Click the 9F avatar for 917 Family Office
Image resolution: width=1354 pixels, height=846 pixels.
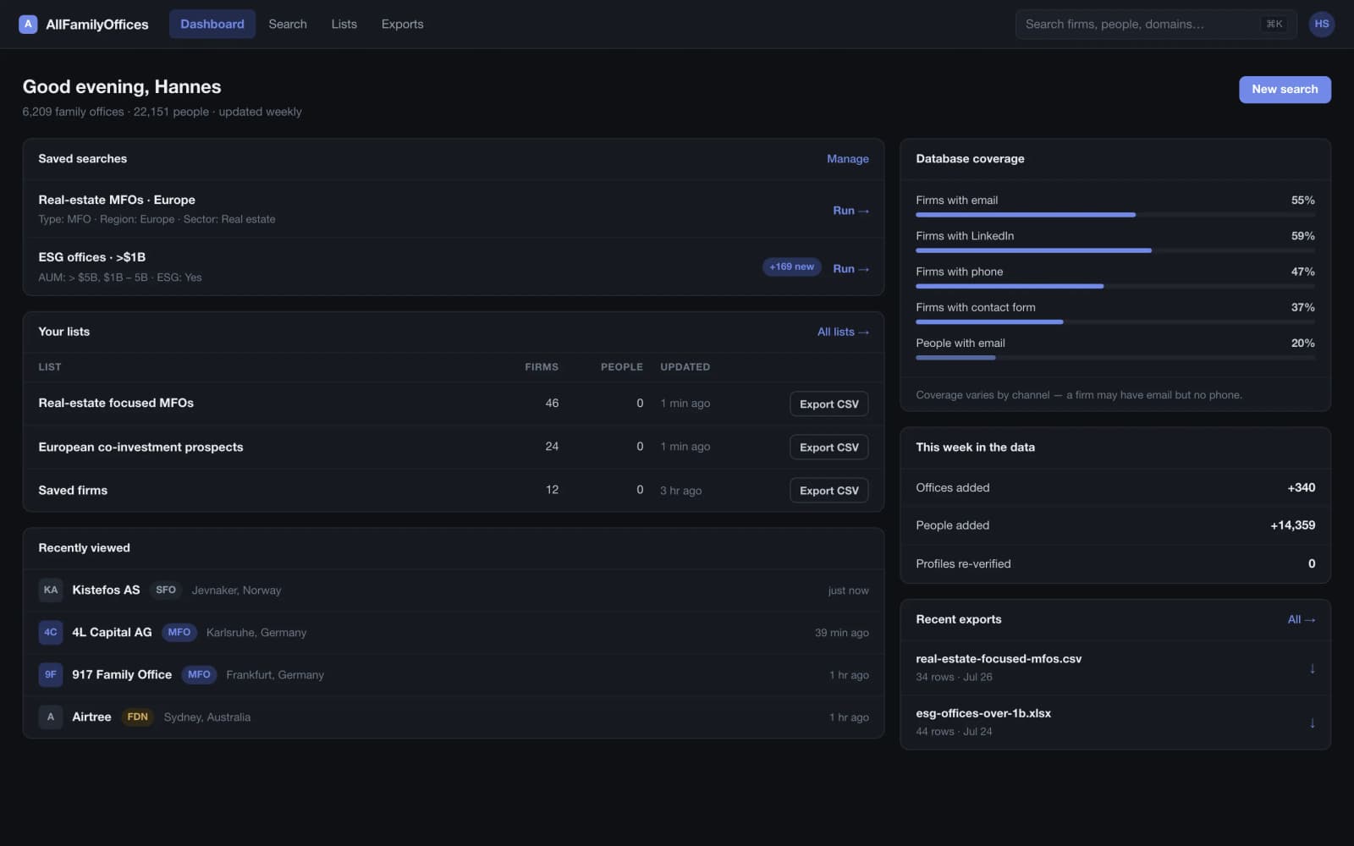[x=51, y=674]
